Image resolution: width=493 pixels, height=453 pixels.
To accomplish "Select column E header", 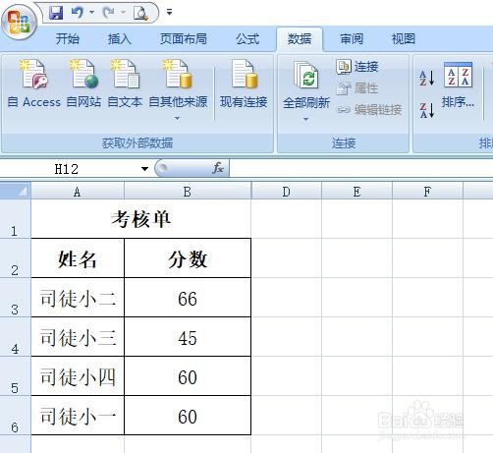I will click(x=356, y=192).
